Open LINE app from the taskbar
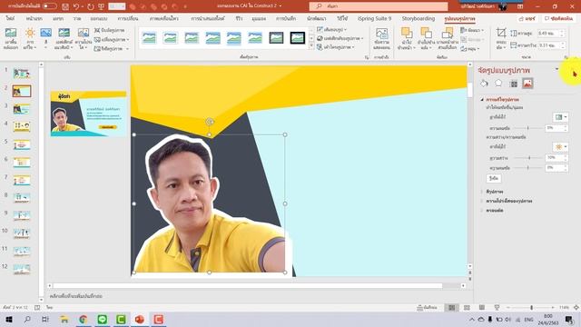581x327 pixels. pyautogui.click(x=102, y=319)
